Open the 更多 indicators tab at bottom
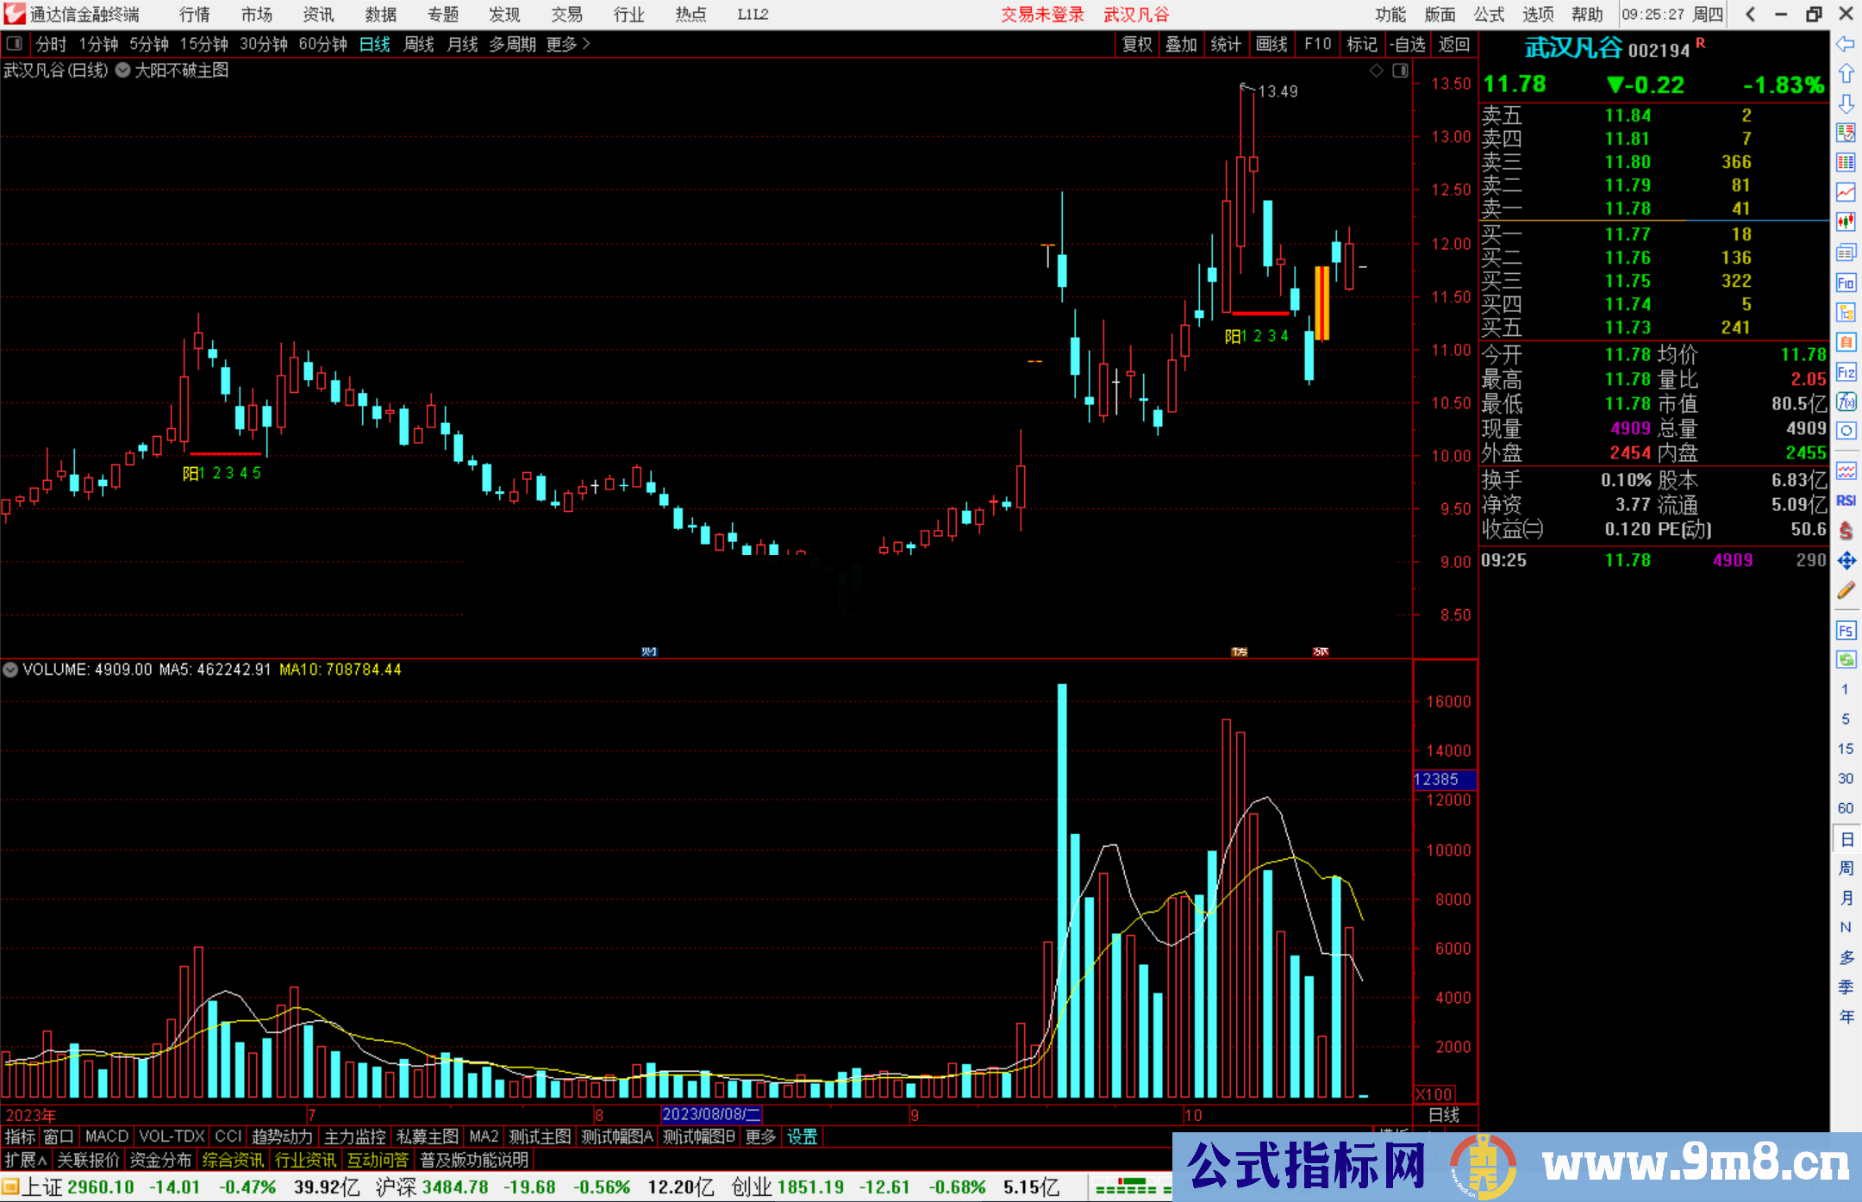This screenshot has width=1862, height=1202. [x=760, y=1137]
